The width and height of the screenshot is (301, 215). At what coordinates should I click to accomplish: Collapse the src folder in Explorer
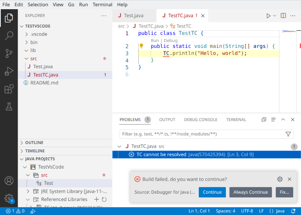(x=27, y=59)
